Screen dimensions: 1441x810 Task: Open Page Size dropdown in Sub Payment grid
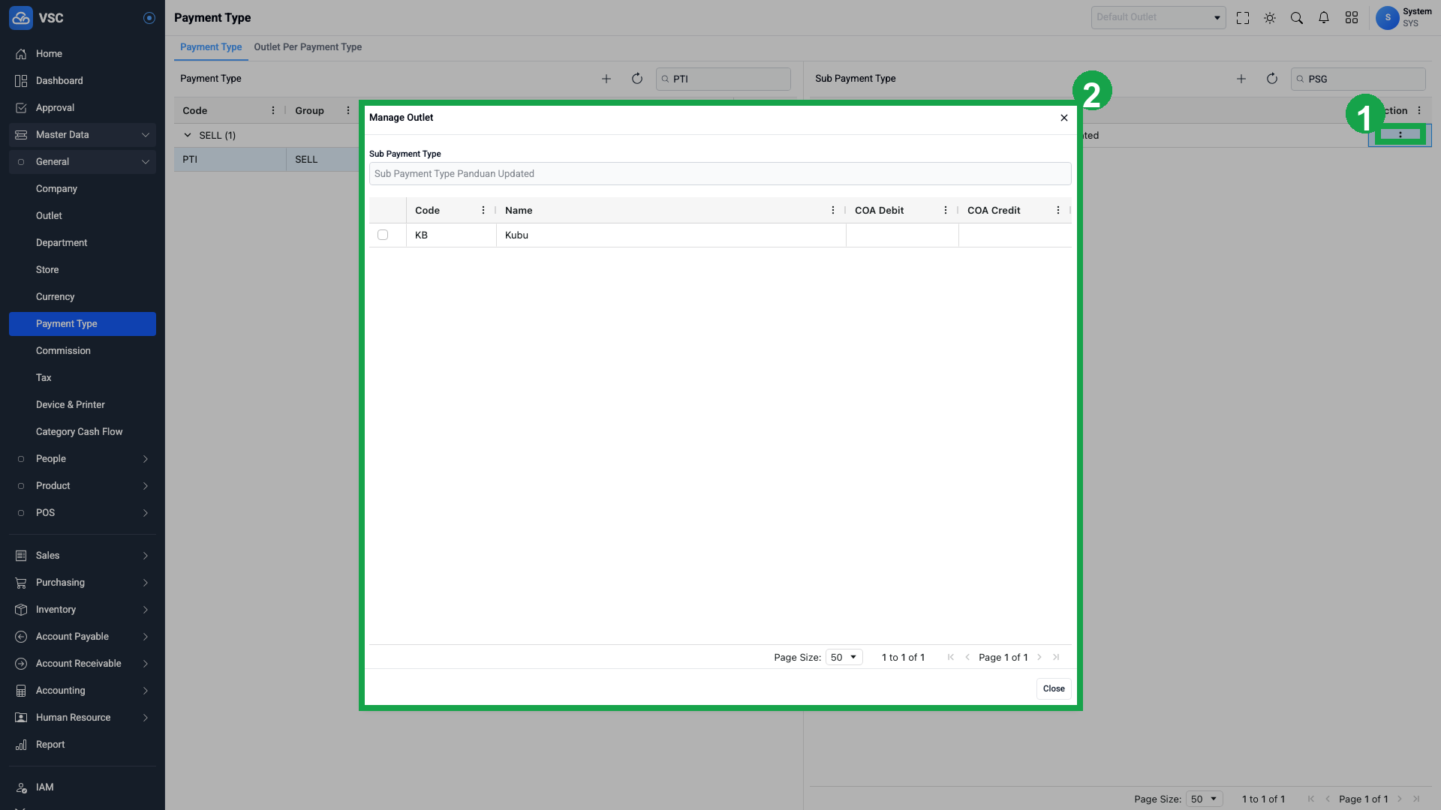(x=1205, y=799)
